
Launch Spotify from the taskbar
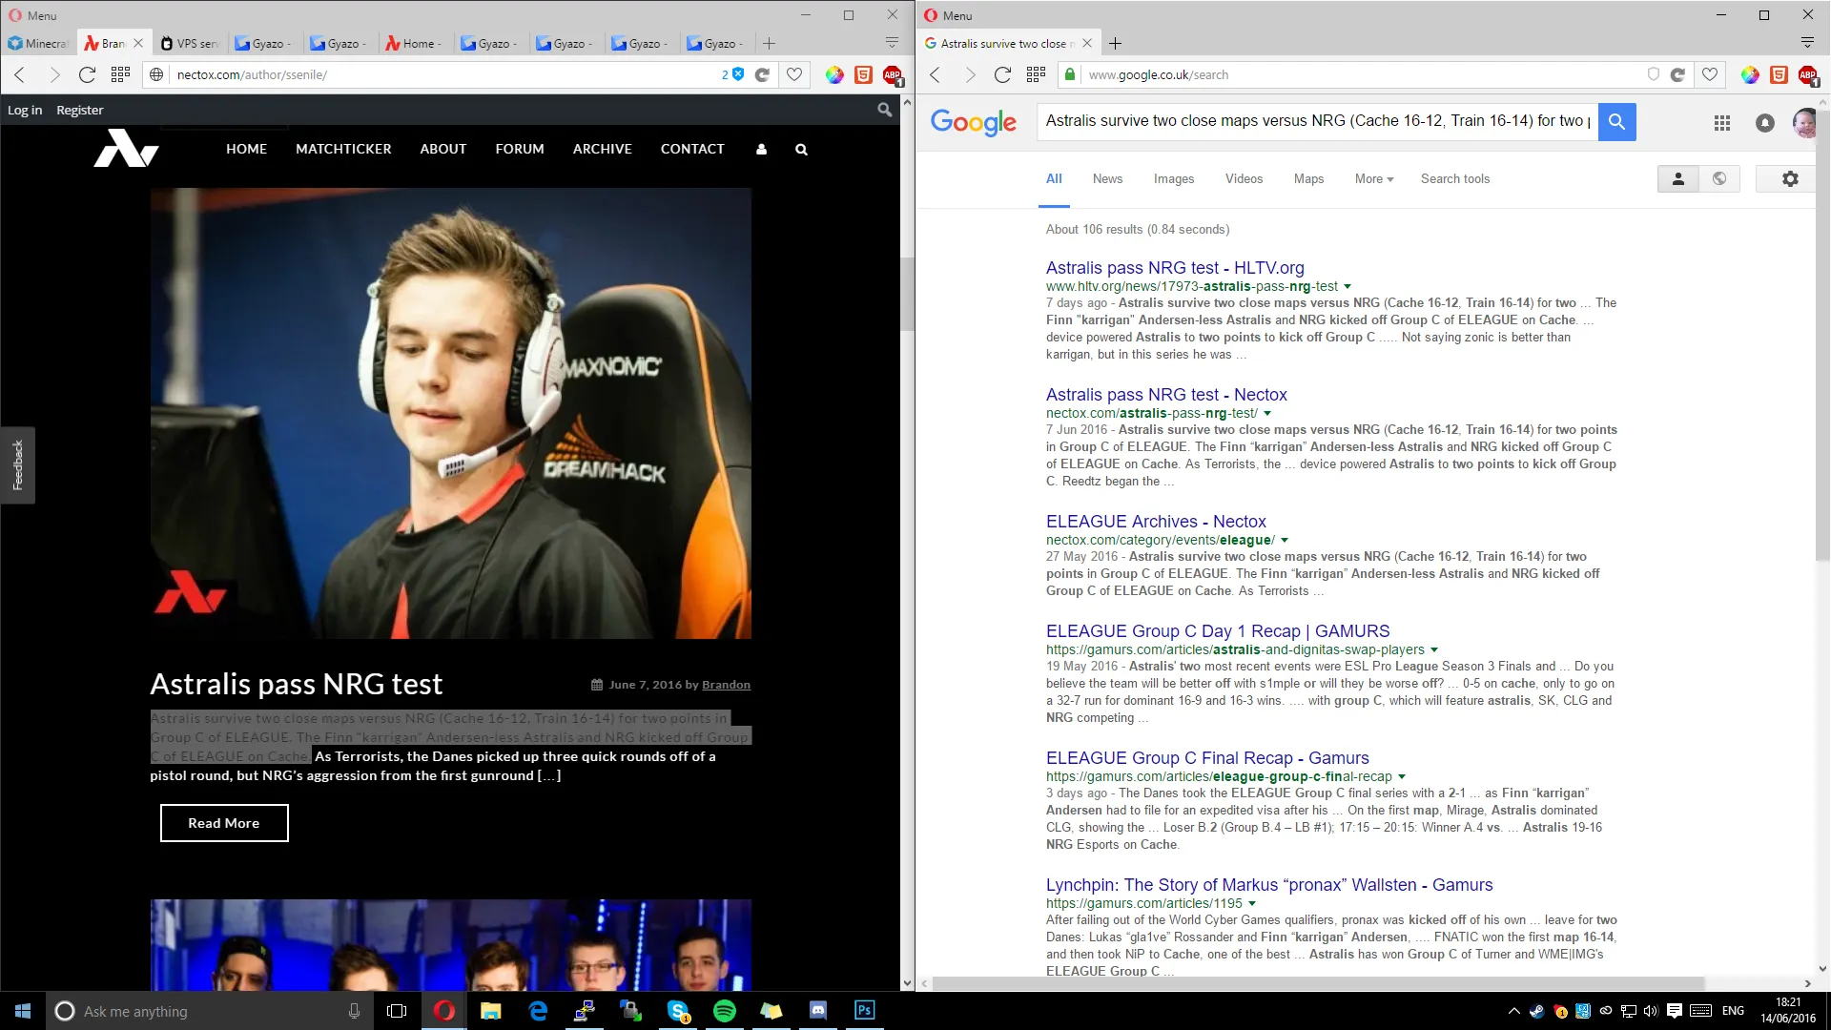(x=725, y=1011)
